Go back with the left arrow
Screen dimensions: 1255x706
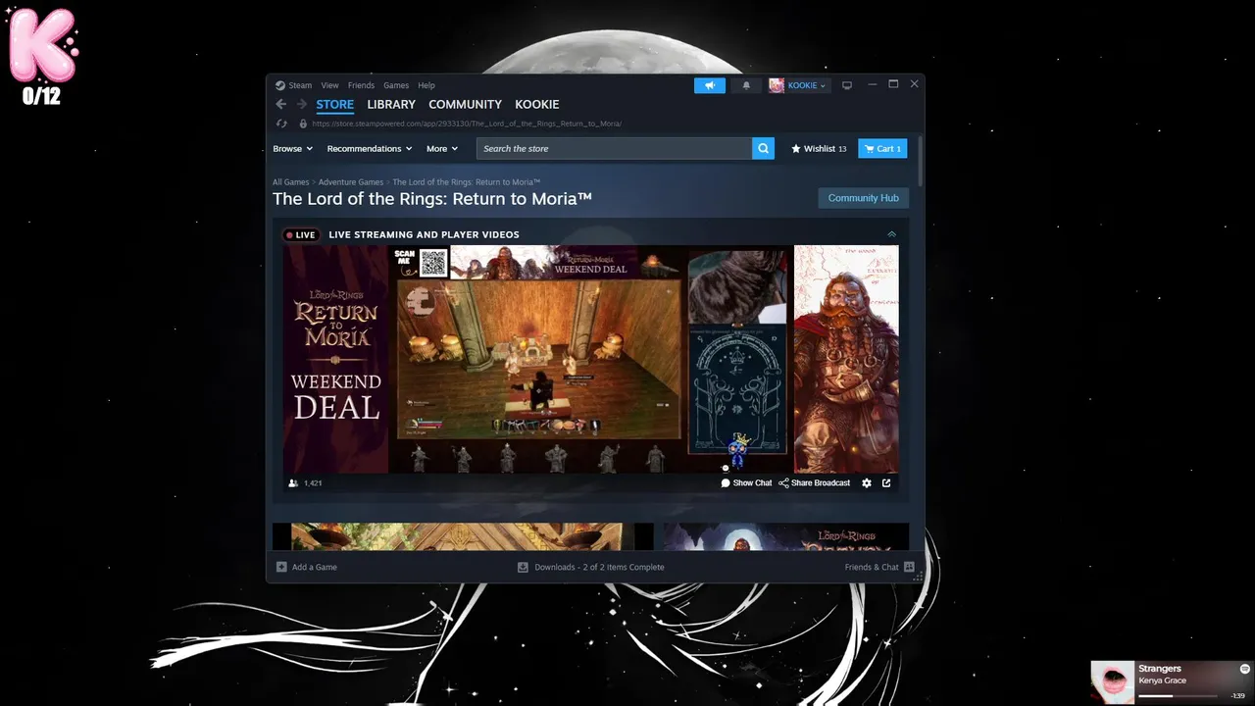(281, 104)
